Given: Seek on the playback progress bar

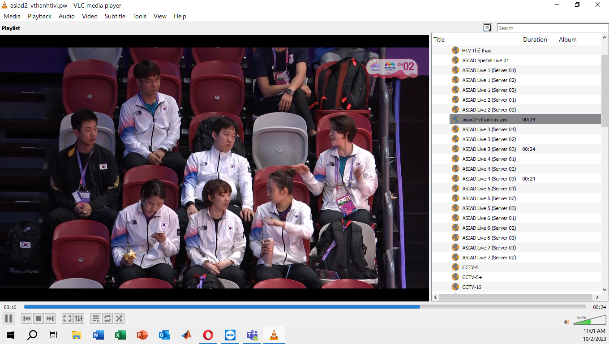Looking at the screenshot, I should [304, 307].
